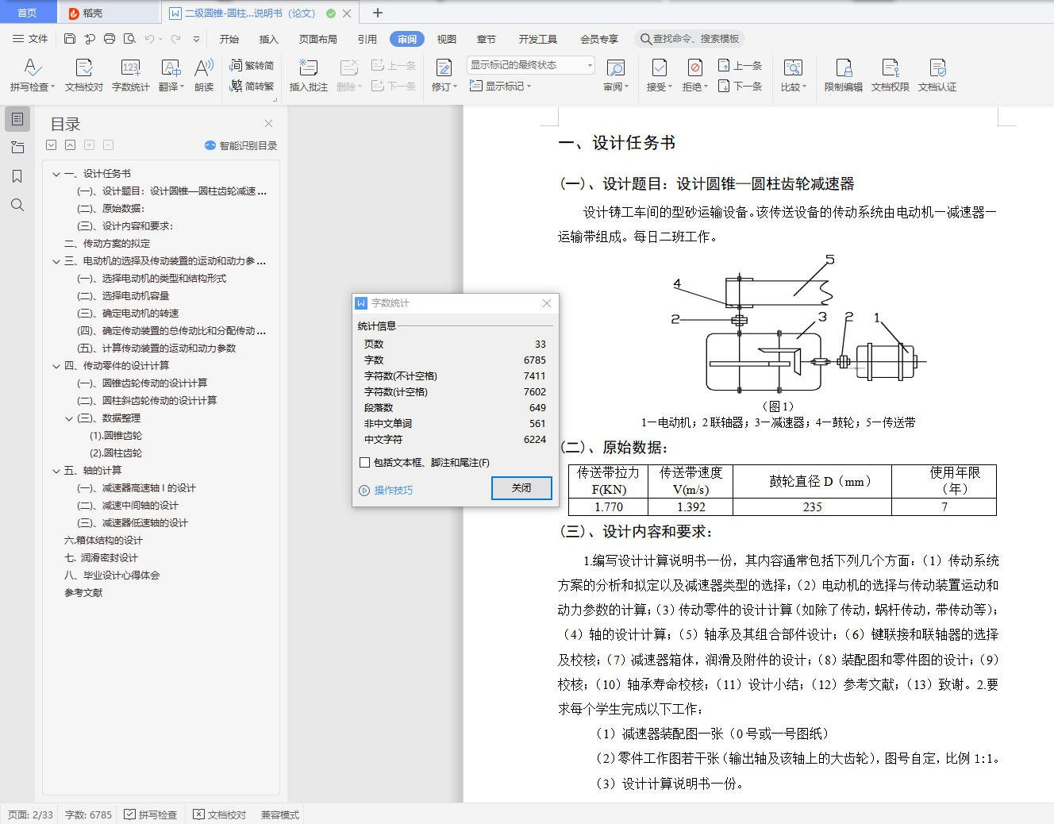
Task: Switch to the 页面布局 ribbon tab
Action: click(x=318, y=39)
